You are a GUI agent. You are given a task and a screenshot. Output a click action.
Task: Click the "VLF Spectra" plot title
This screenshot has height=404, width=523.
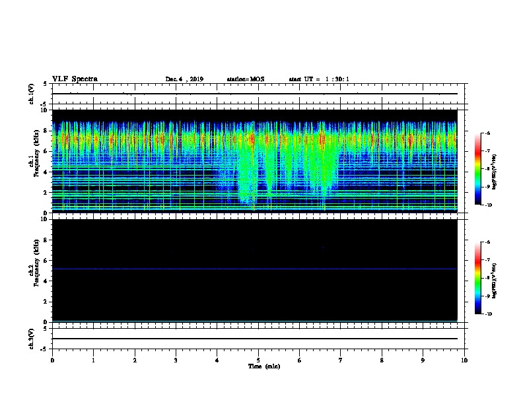[x=75, y=79]
